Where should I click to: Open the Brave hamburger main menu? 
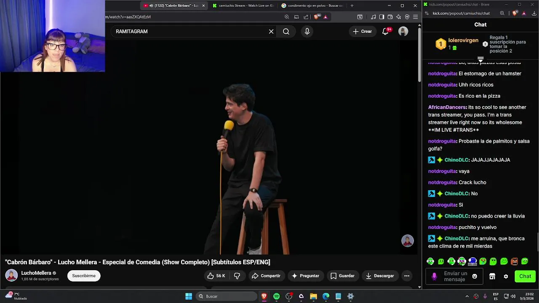[415, 17]
